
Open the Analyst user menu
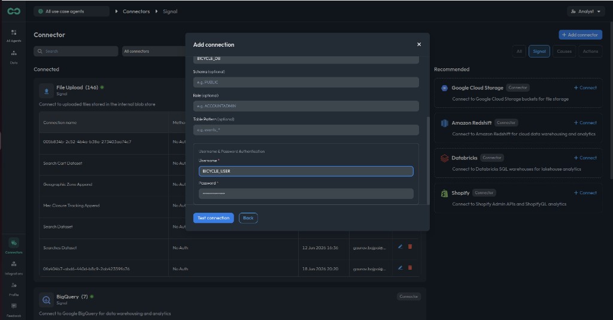[x=585, y=11]
